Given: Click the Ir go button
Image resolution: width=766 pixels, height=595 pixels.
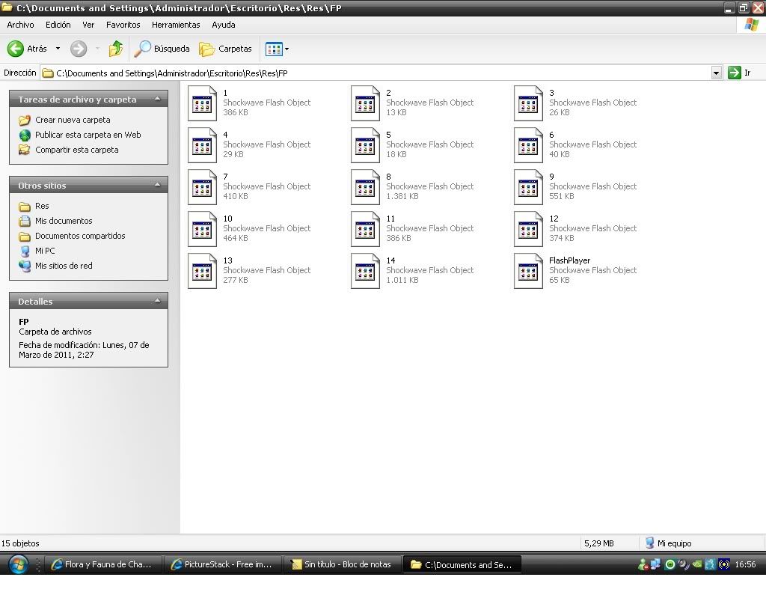Looking at the screenshot, I should (x=740, y=73).
